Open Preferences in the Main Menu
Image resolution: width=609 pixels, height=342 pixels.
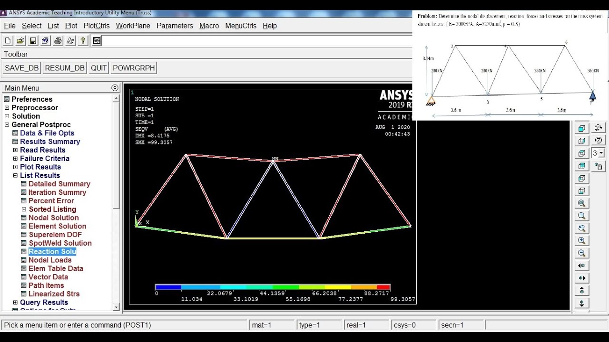(x=32, y=99)
